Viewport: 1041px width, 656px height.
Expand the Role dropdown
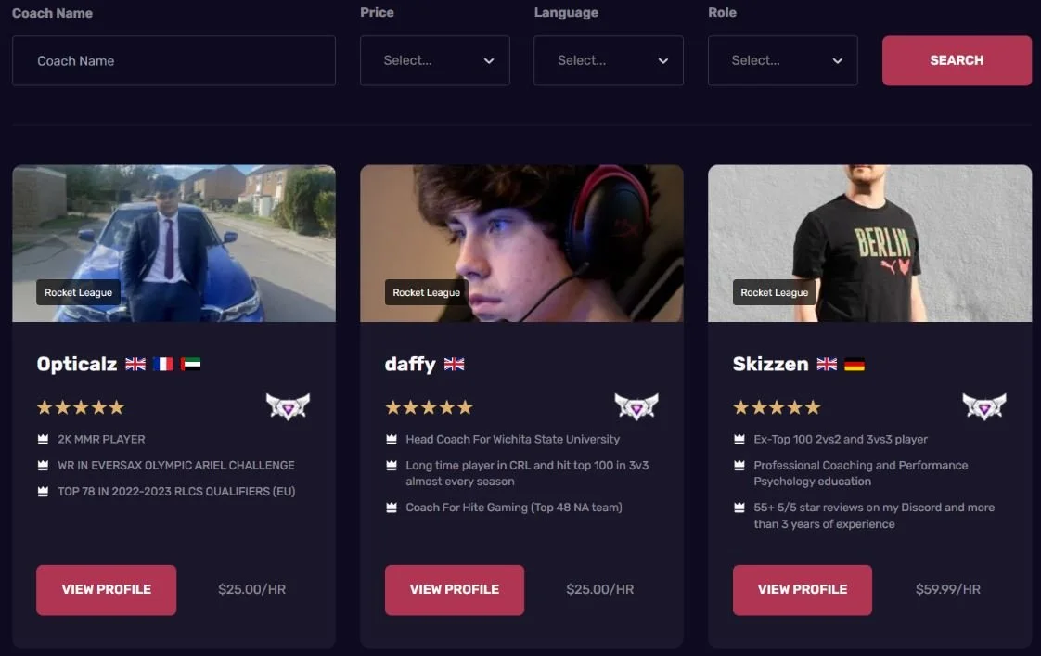[783, 60]
